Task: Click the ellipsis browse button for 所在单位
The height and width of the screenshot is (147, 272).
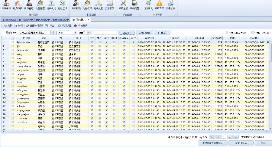Action: tap(52, 33)
